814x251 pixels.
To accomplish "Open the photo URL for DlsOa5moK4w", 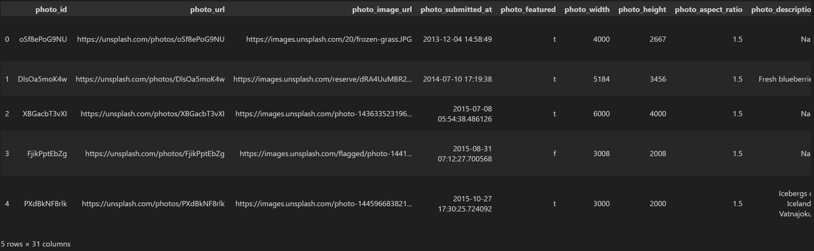I will click(150, 79).
